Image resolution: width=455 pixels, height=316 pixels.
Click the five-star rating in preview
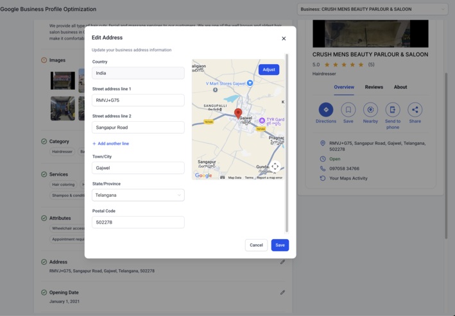pyautogui.click(x=344, y=65)
